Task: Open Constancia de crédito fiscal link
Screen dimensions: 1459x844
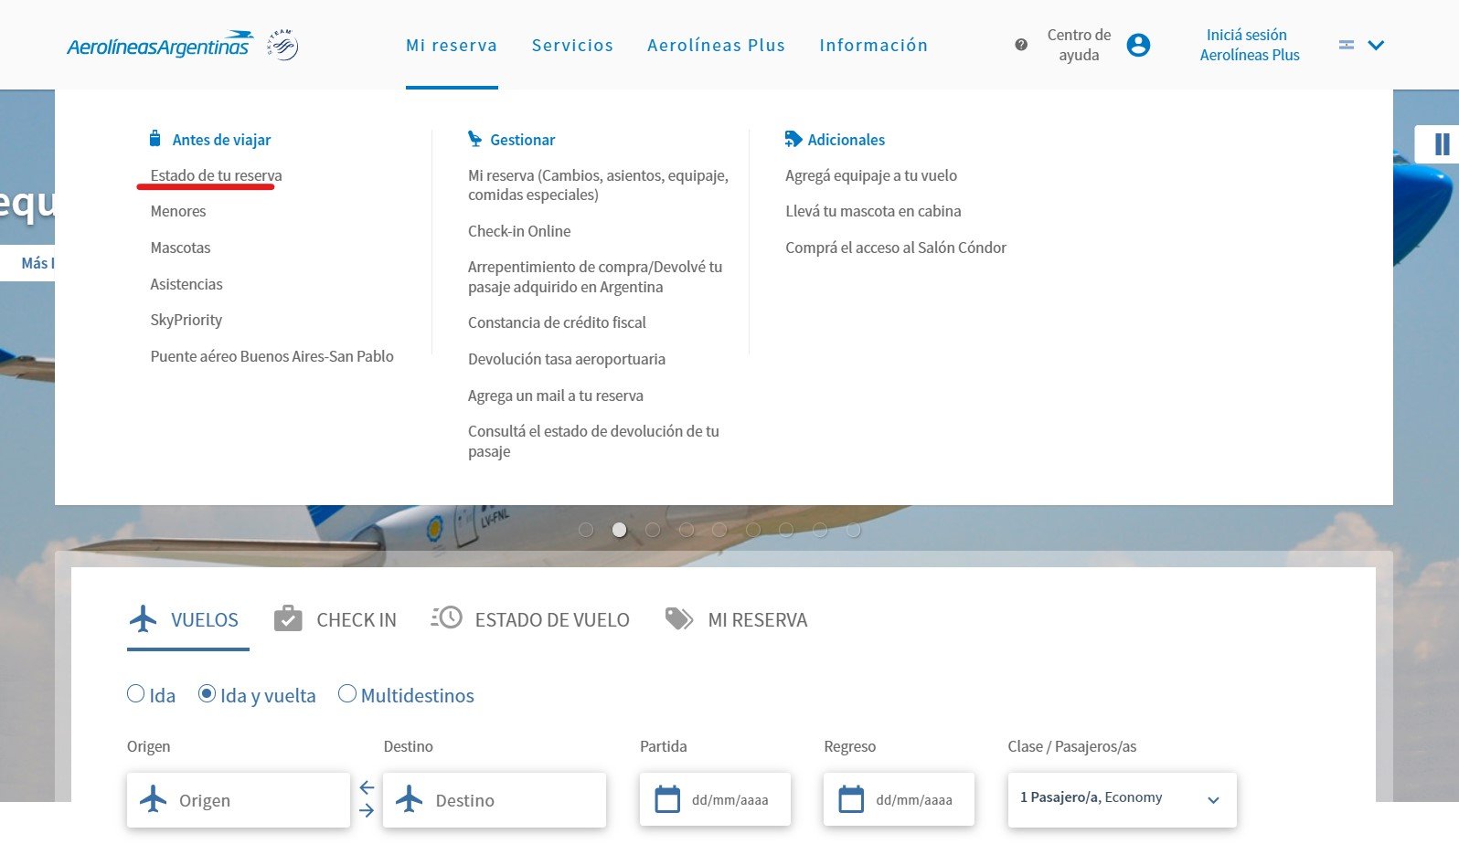Action: 557,322
